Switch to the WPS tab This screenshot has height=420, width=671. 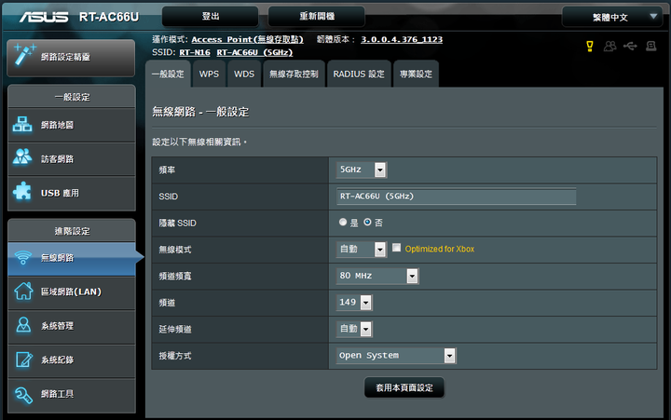[209, 74]
